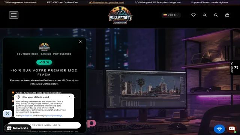
Task: Click the -10 % newsletter premier mod announcement
Action: point(106,3)
